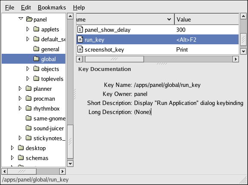Collapse the panel tree node
This screenshot has width=248, height=185.
21,19
